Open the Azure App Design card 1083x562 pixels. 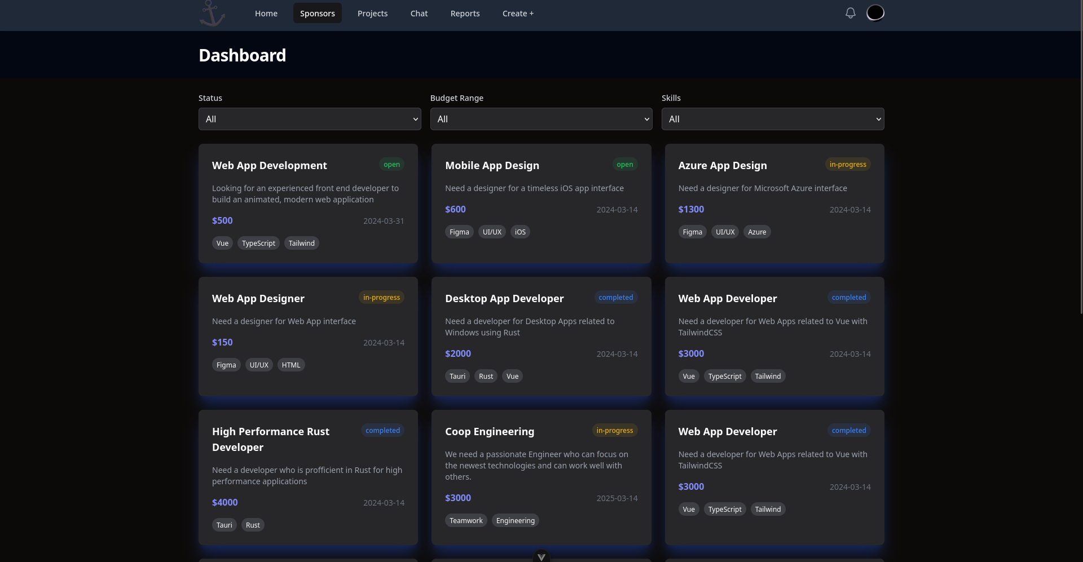[x=774, y=203]
